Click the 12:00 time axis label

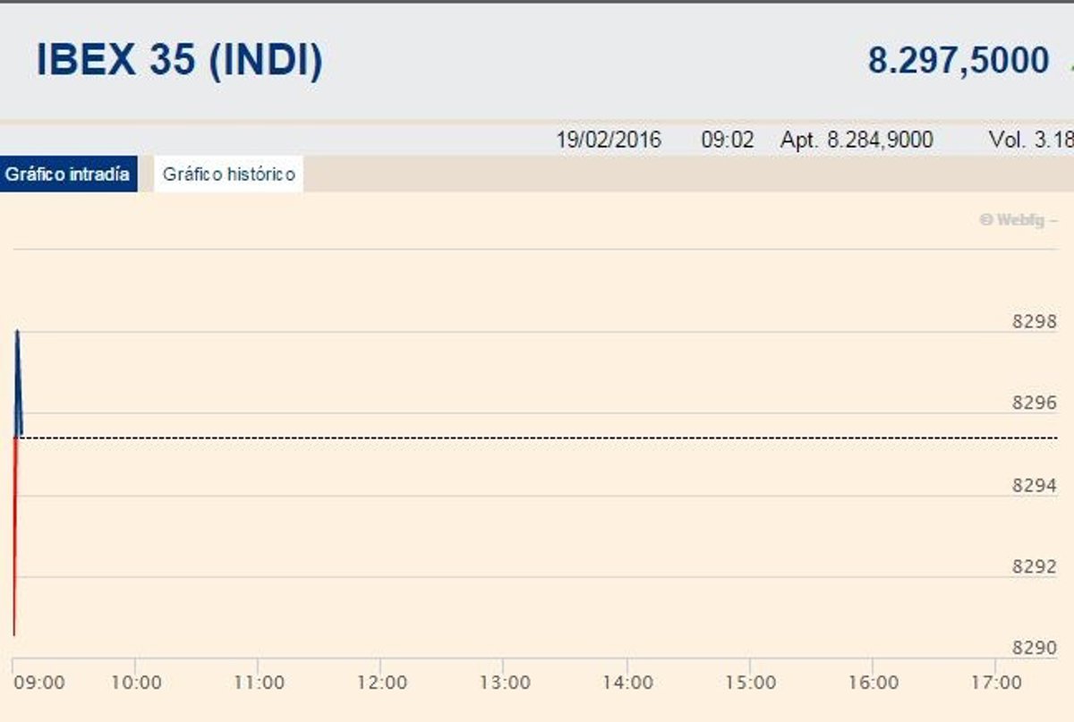pos(381,683)
